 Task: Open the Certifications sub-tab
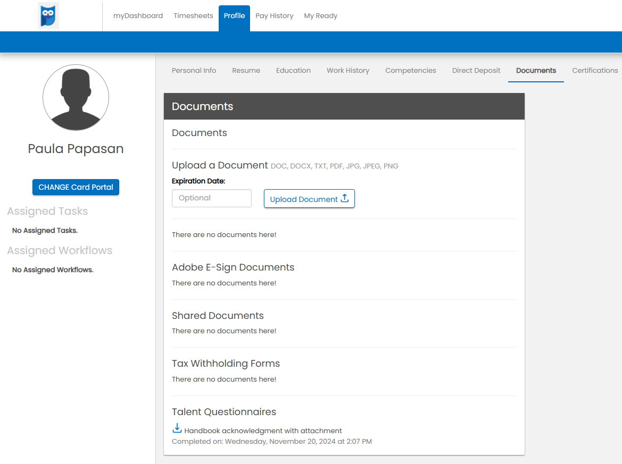595,71
